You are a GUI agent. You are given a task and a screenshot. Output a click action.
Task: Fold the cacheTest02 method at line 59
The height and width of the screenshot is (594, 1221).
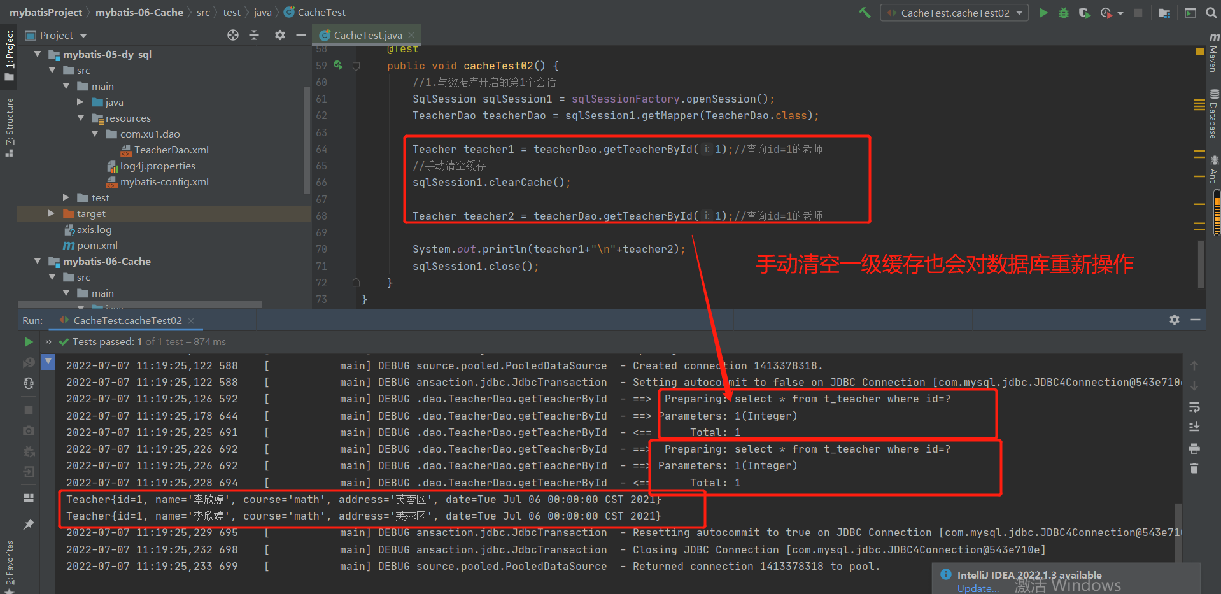[356, 66]
